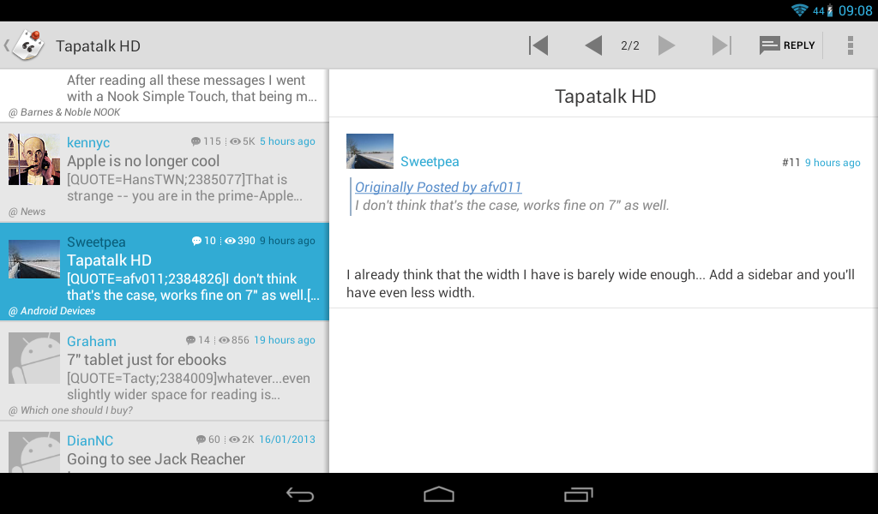Tap the 60 replies bubble icon
The height and width of the screenshot is (514, 878).
pos(201,439)
